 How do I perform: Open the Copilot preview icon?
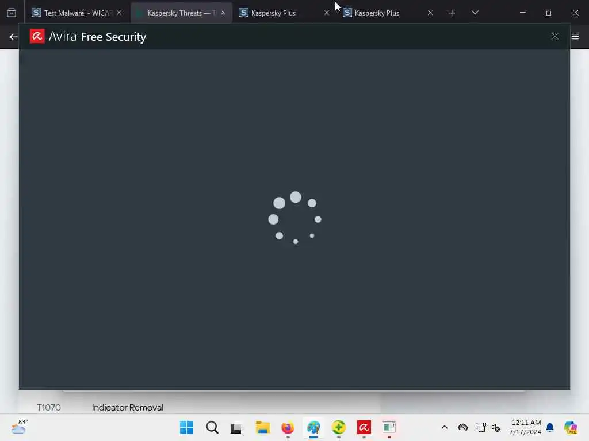(571, 427)
